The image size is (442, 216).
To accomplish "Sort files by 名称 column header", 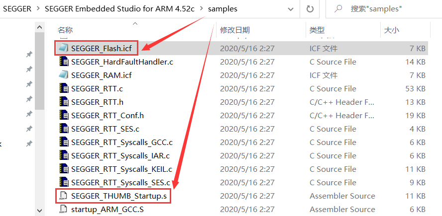I will coord(65,30).
